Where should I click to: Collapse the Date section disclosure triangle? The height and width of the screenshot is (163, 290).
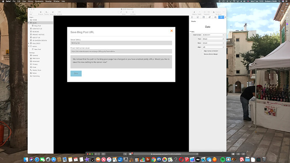click(x=190, y=32)
